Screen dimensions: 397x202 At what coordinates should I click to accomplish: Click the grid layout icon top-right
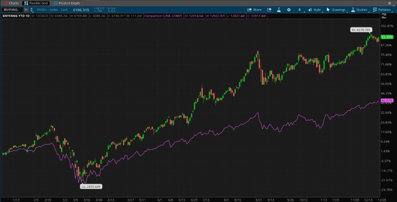390,3
